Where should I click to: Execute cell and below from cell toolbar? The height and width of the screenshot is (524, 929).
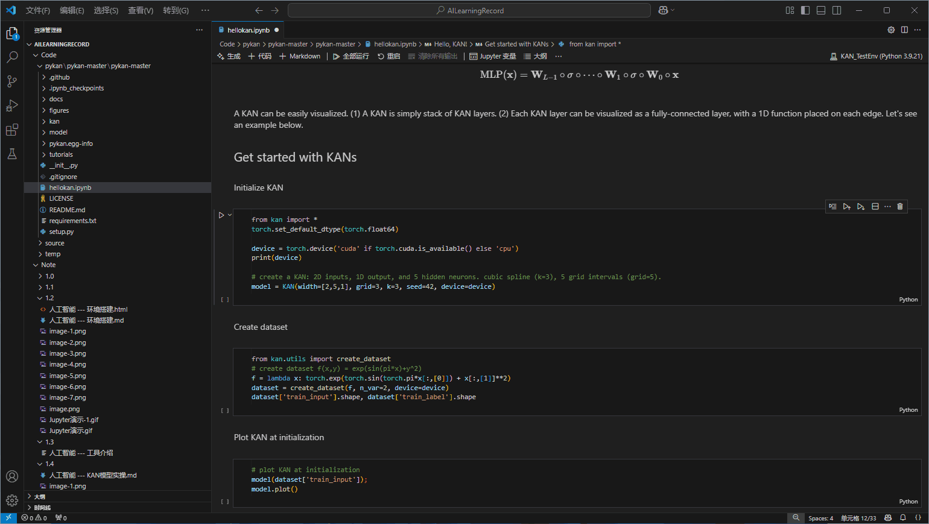(x=861, y=206)
